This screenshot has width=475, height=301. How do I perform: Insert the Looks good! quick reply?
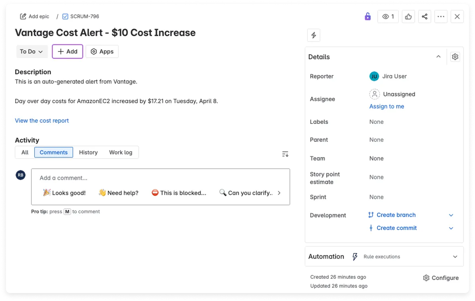pyautogui.click(x=64, y=193)
